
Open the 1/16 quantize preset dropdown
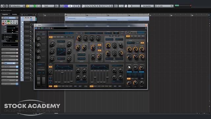click(x=164, y=6)
